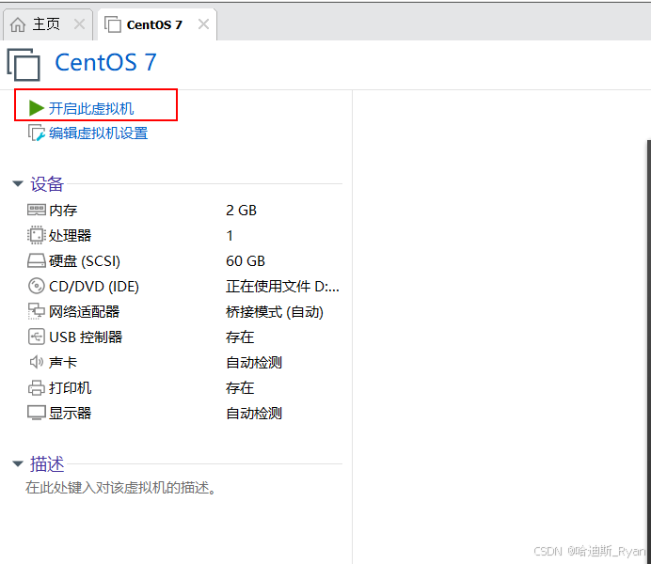Select the CentOS 7 tab
Screen dimensions: 651x564
(157, 24)
